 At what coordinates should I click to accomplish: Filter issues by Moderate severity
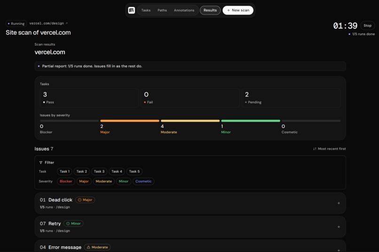coord(104,181)
